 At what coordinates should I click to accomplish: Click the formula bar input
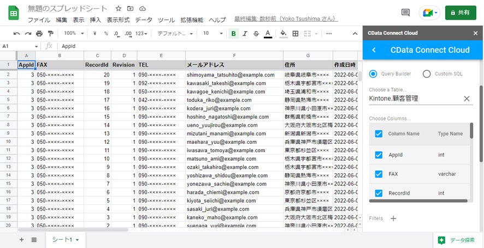coord(210,46)
